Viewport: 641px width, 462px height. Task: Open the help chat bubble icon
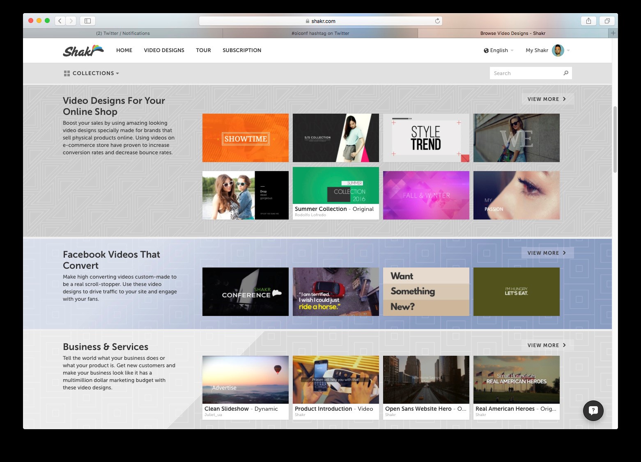pos(593,410)
